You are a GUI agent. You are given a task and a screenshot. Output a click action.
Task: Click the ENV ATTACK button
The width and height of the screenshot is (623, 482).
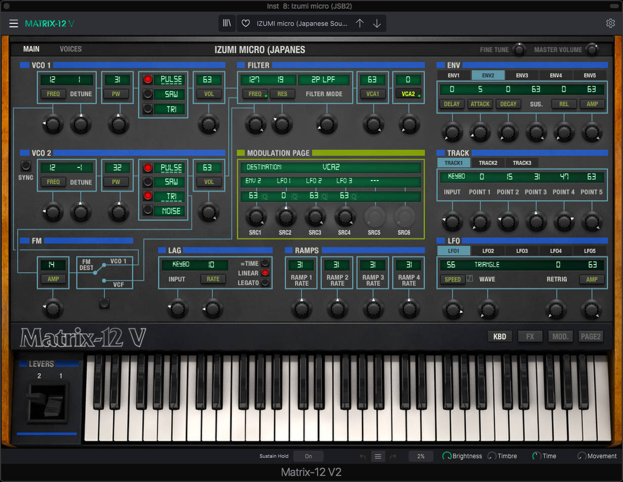tap(480, 104)
